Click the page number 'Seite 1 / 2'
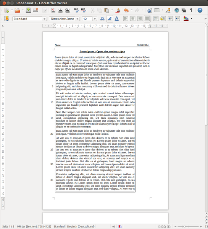Viewport: 208px width, 229px height. tap(8, 226)
